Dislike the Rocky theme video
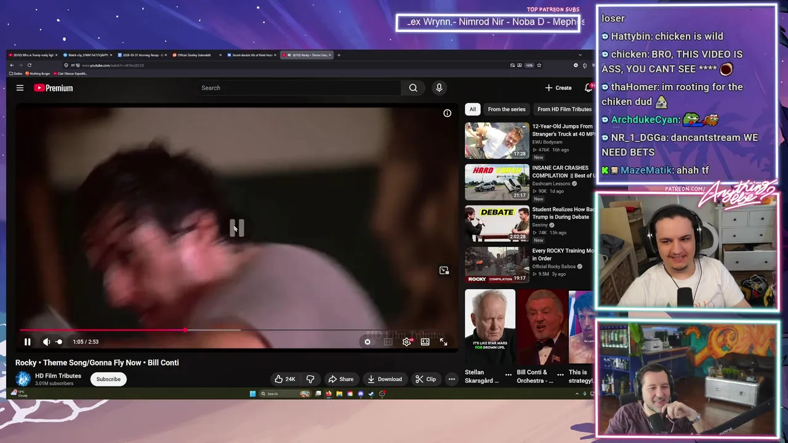788x443 pixels. point(310,380)
